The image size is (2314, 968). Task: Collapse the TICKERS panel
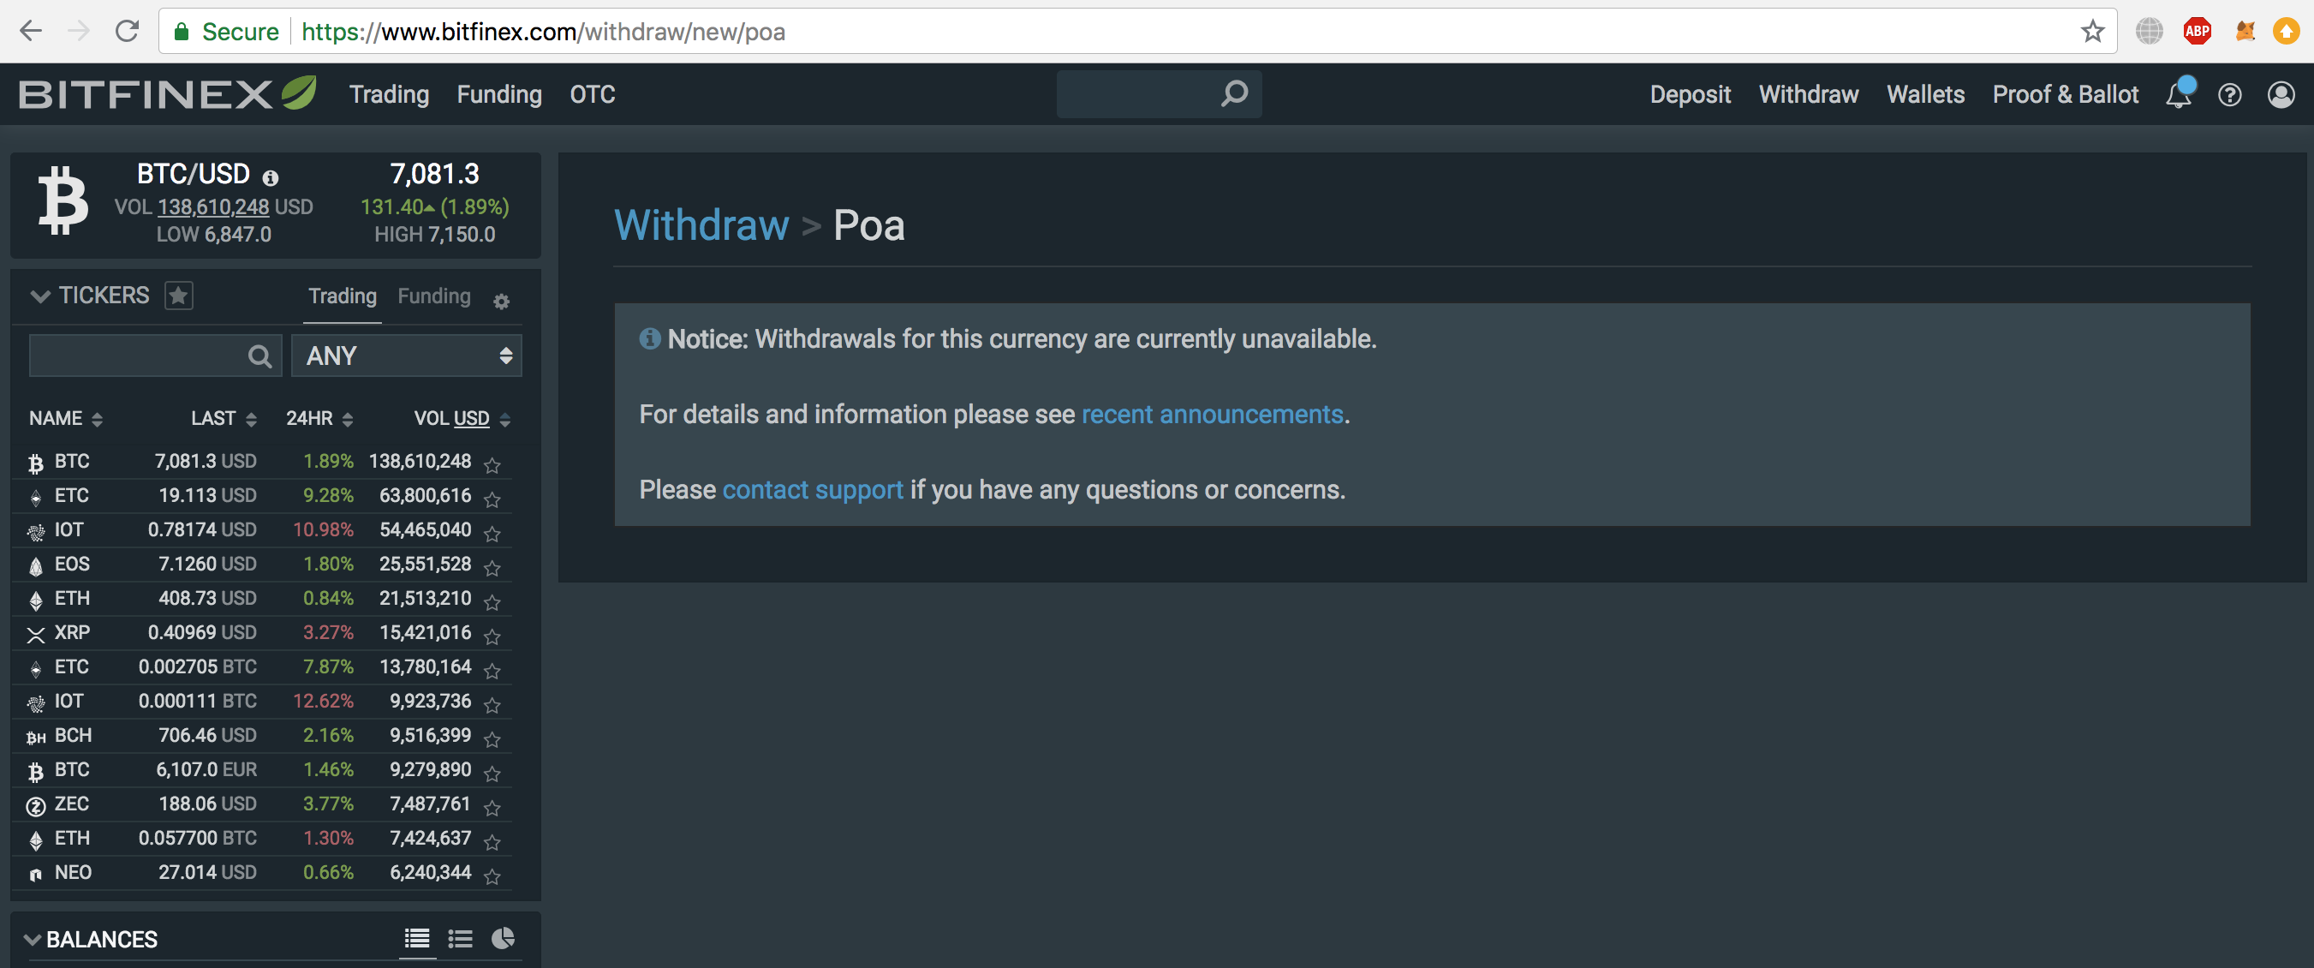pos(39,295)
